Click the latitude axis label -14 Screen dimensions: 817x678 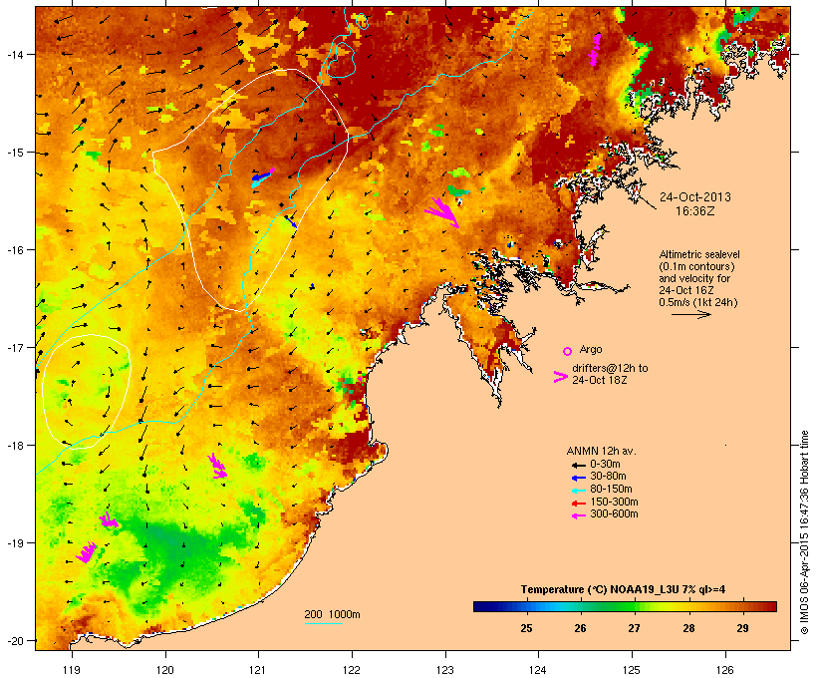pyautogui.click(x=14, y=54)
